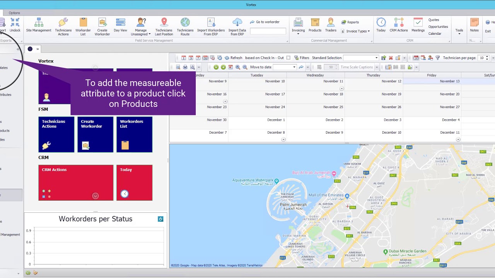Click the Go to workorder button

265,22
